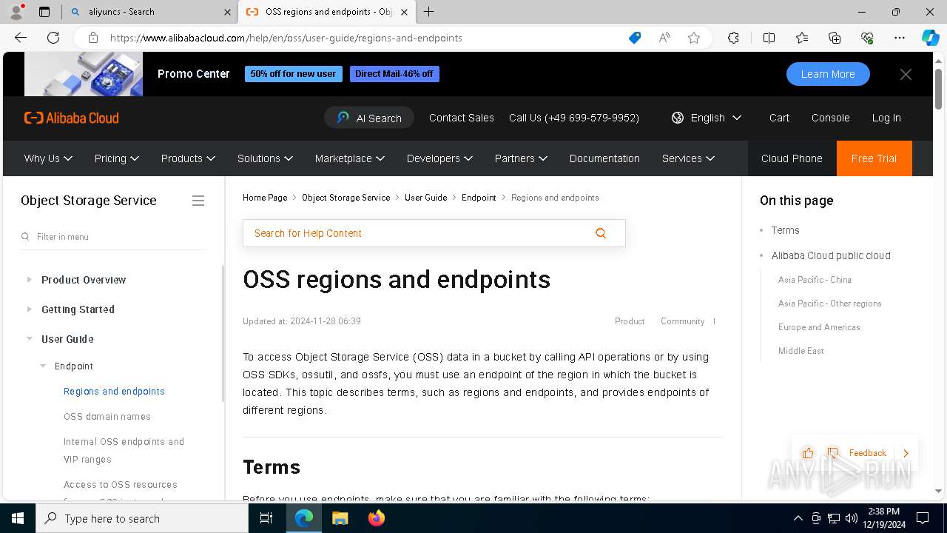This screenshot has height=533, width=947.
Task: Click the search magnifier in help search
Action: pos(601,233)
